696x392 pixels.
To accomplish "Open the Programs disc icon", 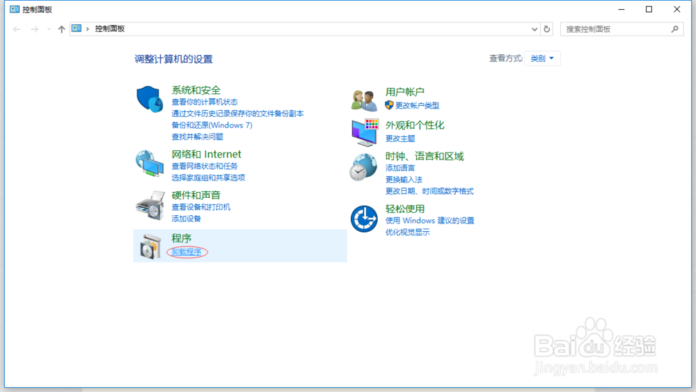I will coord(150,246).
